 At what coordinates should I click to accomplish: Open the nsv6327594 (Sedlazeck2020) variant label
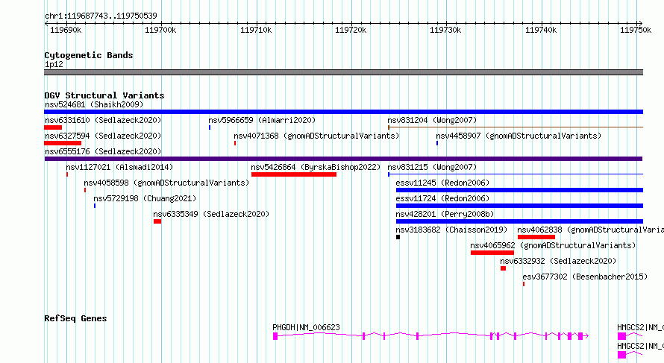(103, 136)
